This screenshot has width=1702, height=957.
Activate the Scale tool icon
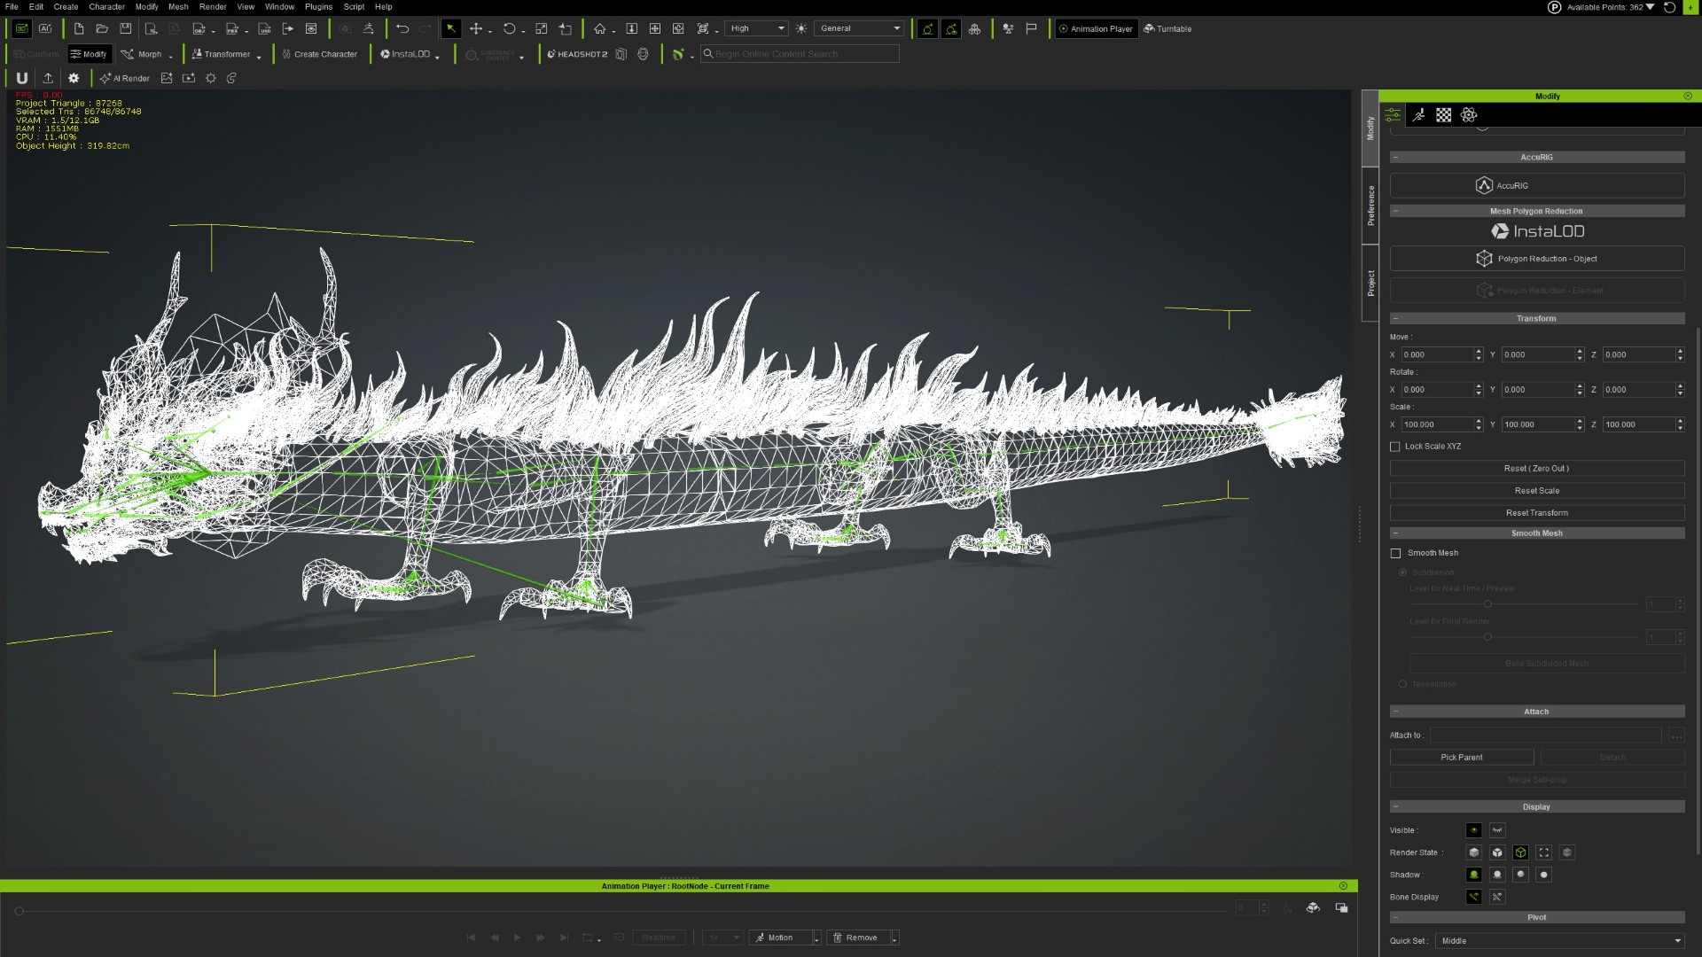click(x=542, y=28)
